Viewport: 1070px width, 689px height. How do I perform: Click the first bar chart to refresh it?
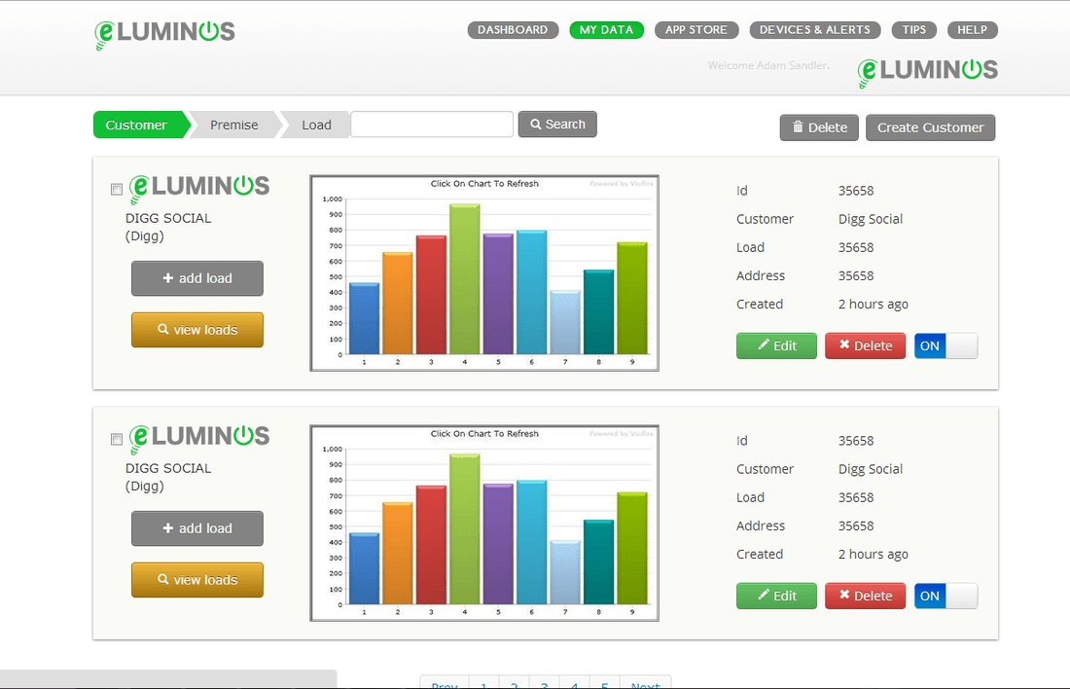click(x=483, y=272)
